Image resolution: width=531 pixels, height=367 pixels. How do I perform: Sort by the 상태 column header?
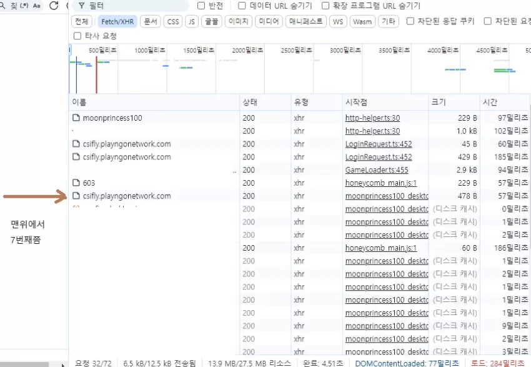click(265, 102)
